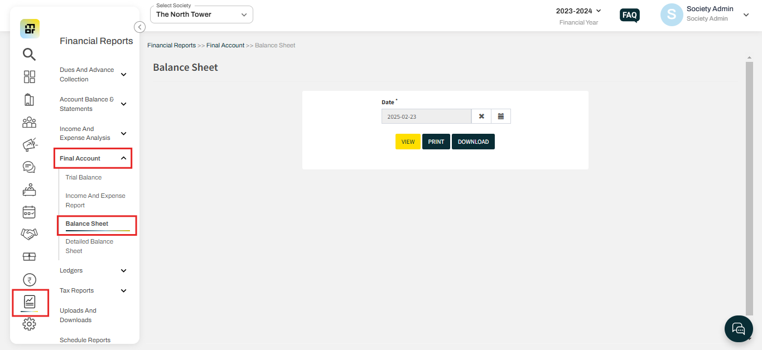Open the calendar date picker icon
762x350 pixels.
pos(501,116)
